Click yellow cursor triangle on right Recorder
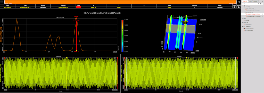 click(187, 58)
